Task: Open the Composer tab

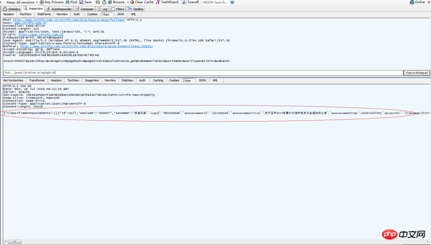Action: pyautogui.click(x=85, y=9)
